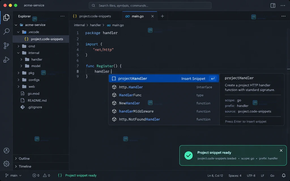The image size is (290, 181).
Task: Click the warnings count icon in status bar
Action: tap(45, 175)
